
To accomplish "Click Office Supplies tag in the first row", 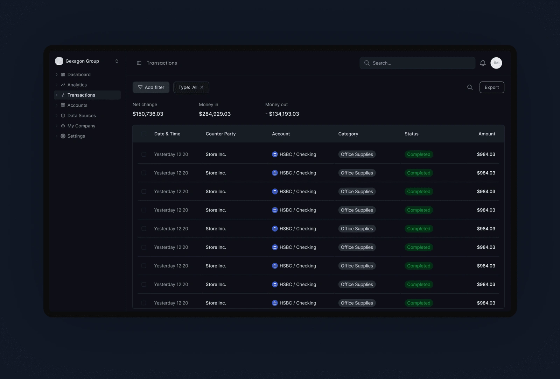I will click(x=357, y=154).
